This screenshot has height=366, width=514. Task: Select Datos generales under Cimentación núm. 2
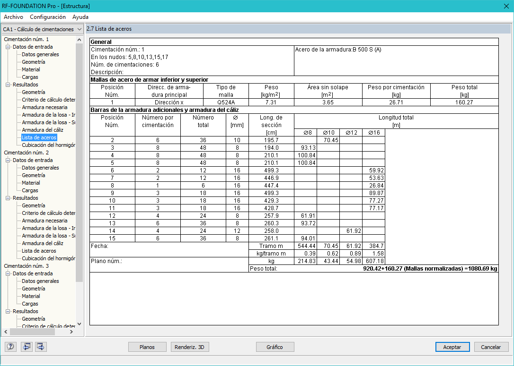(x=40, y=168)
